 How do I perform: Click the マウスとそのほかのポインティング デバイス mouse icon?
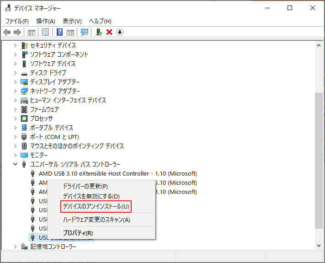[24, 146]
